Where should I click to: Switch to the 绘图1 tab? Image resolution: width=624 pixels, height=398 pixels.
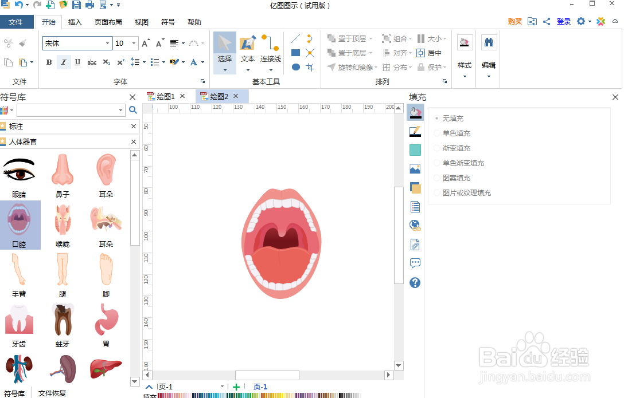tap(165, 96)
